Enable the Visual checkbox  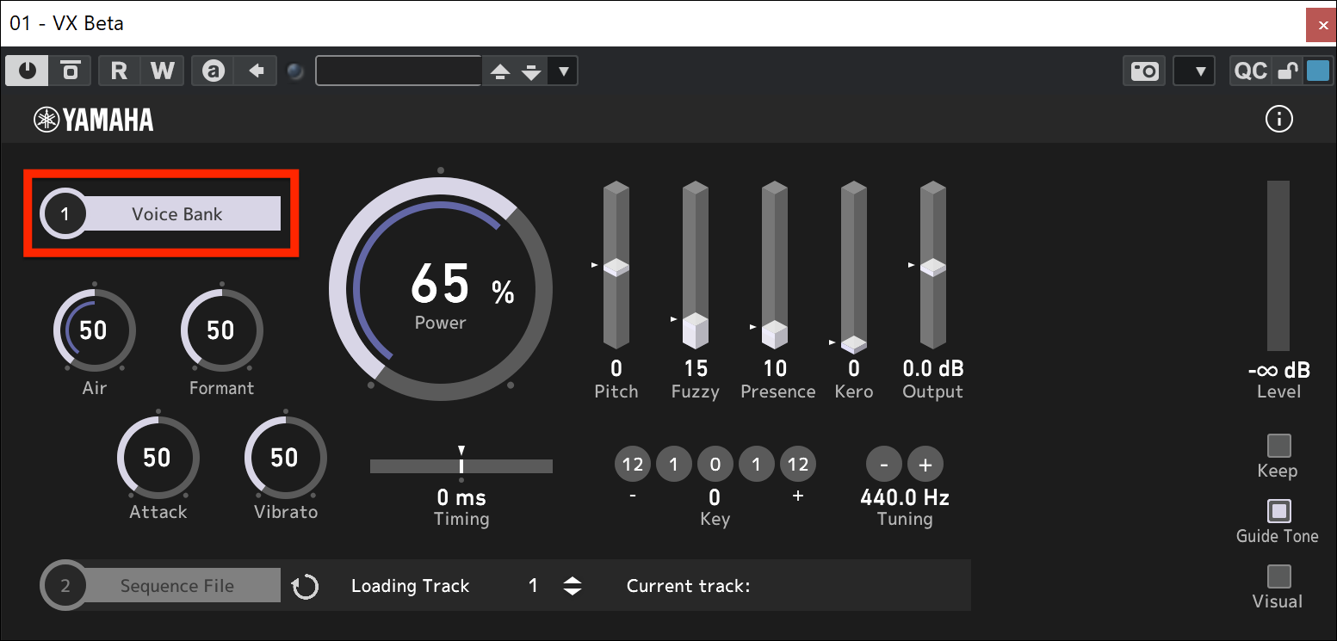tap(1278, 576)
